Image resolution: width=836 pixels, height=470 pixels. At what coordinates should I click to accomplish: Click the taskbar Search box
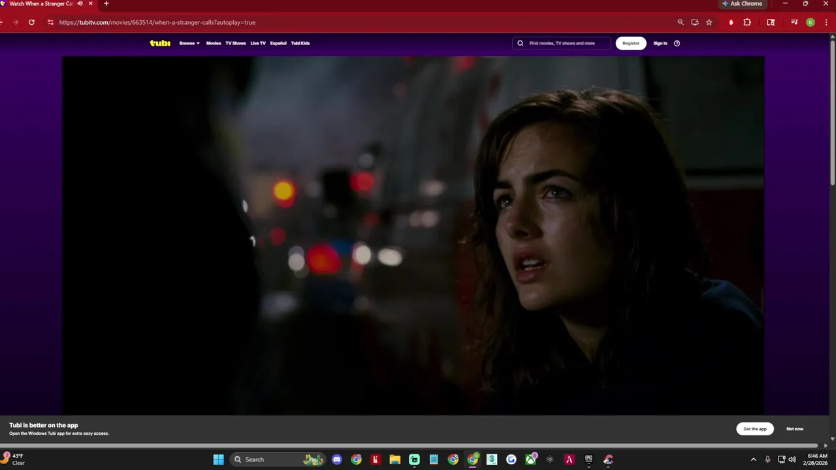coord(279,460)
